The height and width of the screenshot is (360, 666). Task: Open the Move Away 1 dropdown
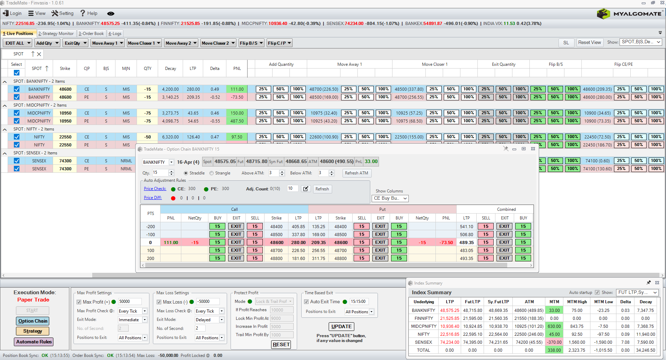[x=121, y=43]
